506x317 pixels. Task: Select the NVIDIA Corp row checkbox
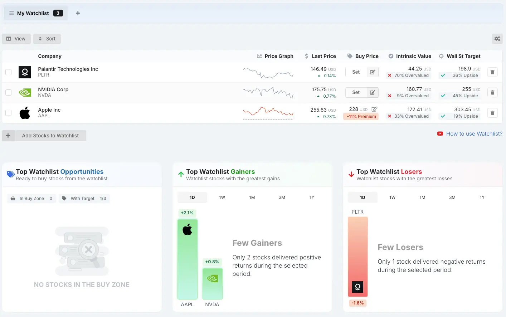(9, 93)
